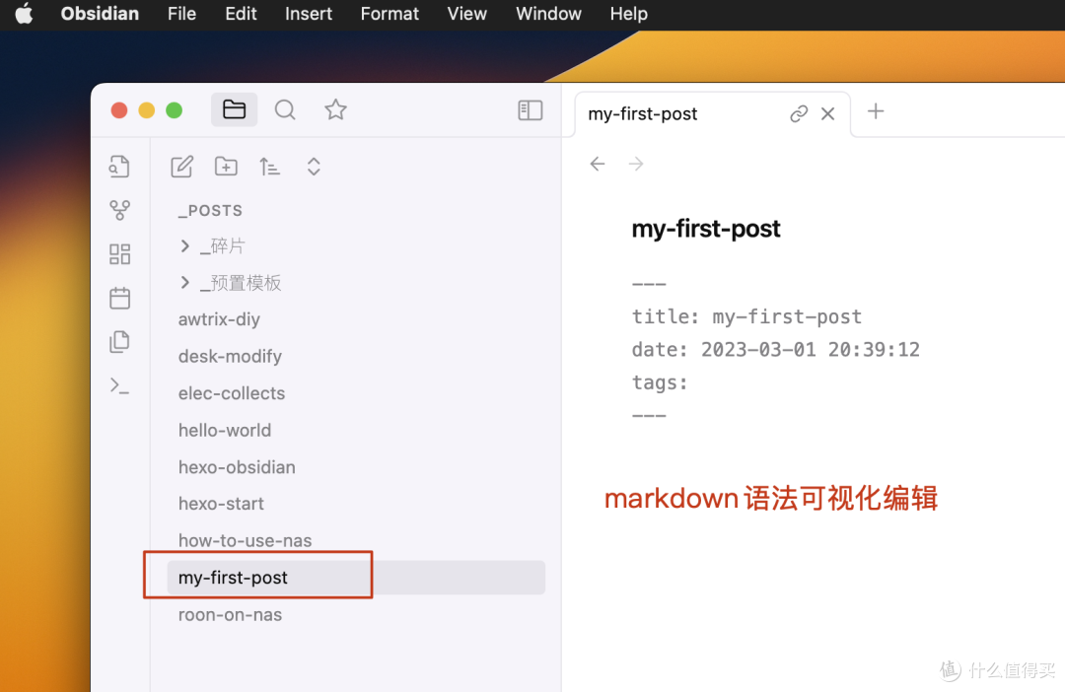Click the terminal icon in the left ribbon

tap(119, 385)
